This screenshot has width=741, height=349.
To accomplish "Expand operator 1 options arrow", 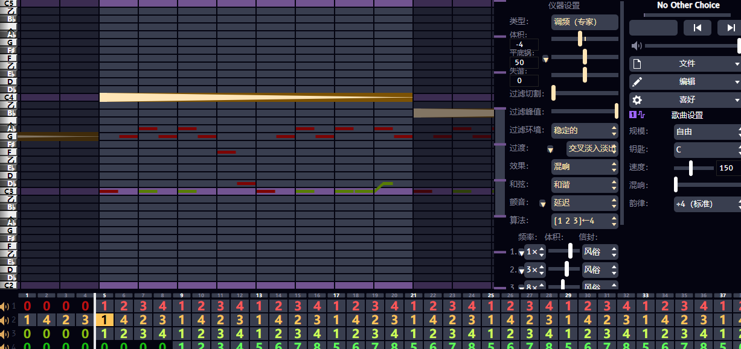I will coord(522,252).
